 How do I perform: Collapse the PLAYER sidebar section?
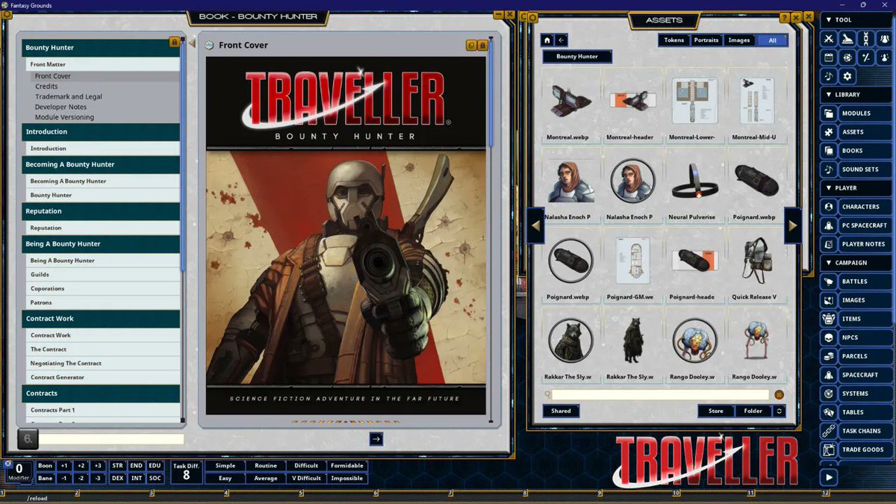[857, 188]
